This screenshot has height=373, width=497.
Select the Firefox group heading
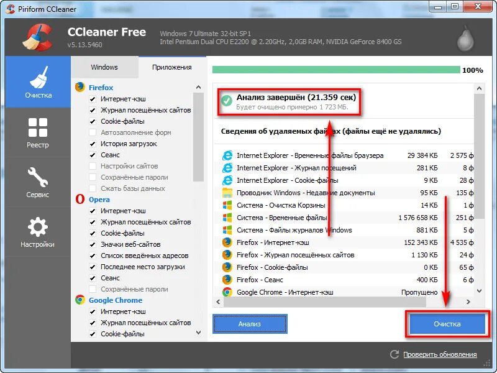(x=101, y=88)
